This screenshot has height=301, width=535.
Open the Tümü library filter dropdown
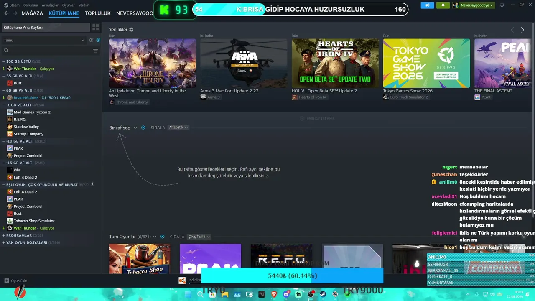(x=44, y=40)
